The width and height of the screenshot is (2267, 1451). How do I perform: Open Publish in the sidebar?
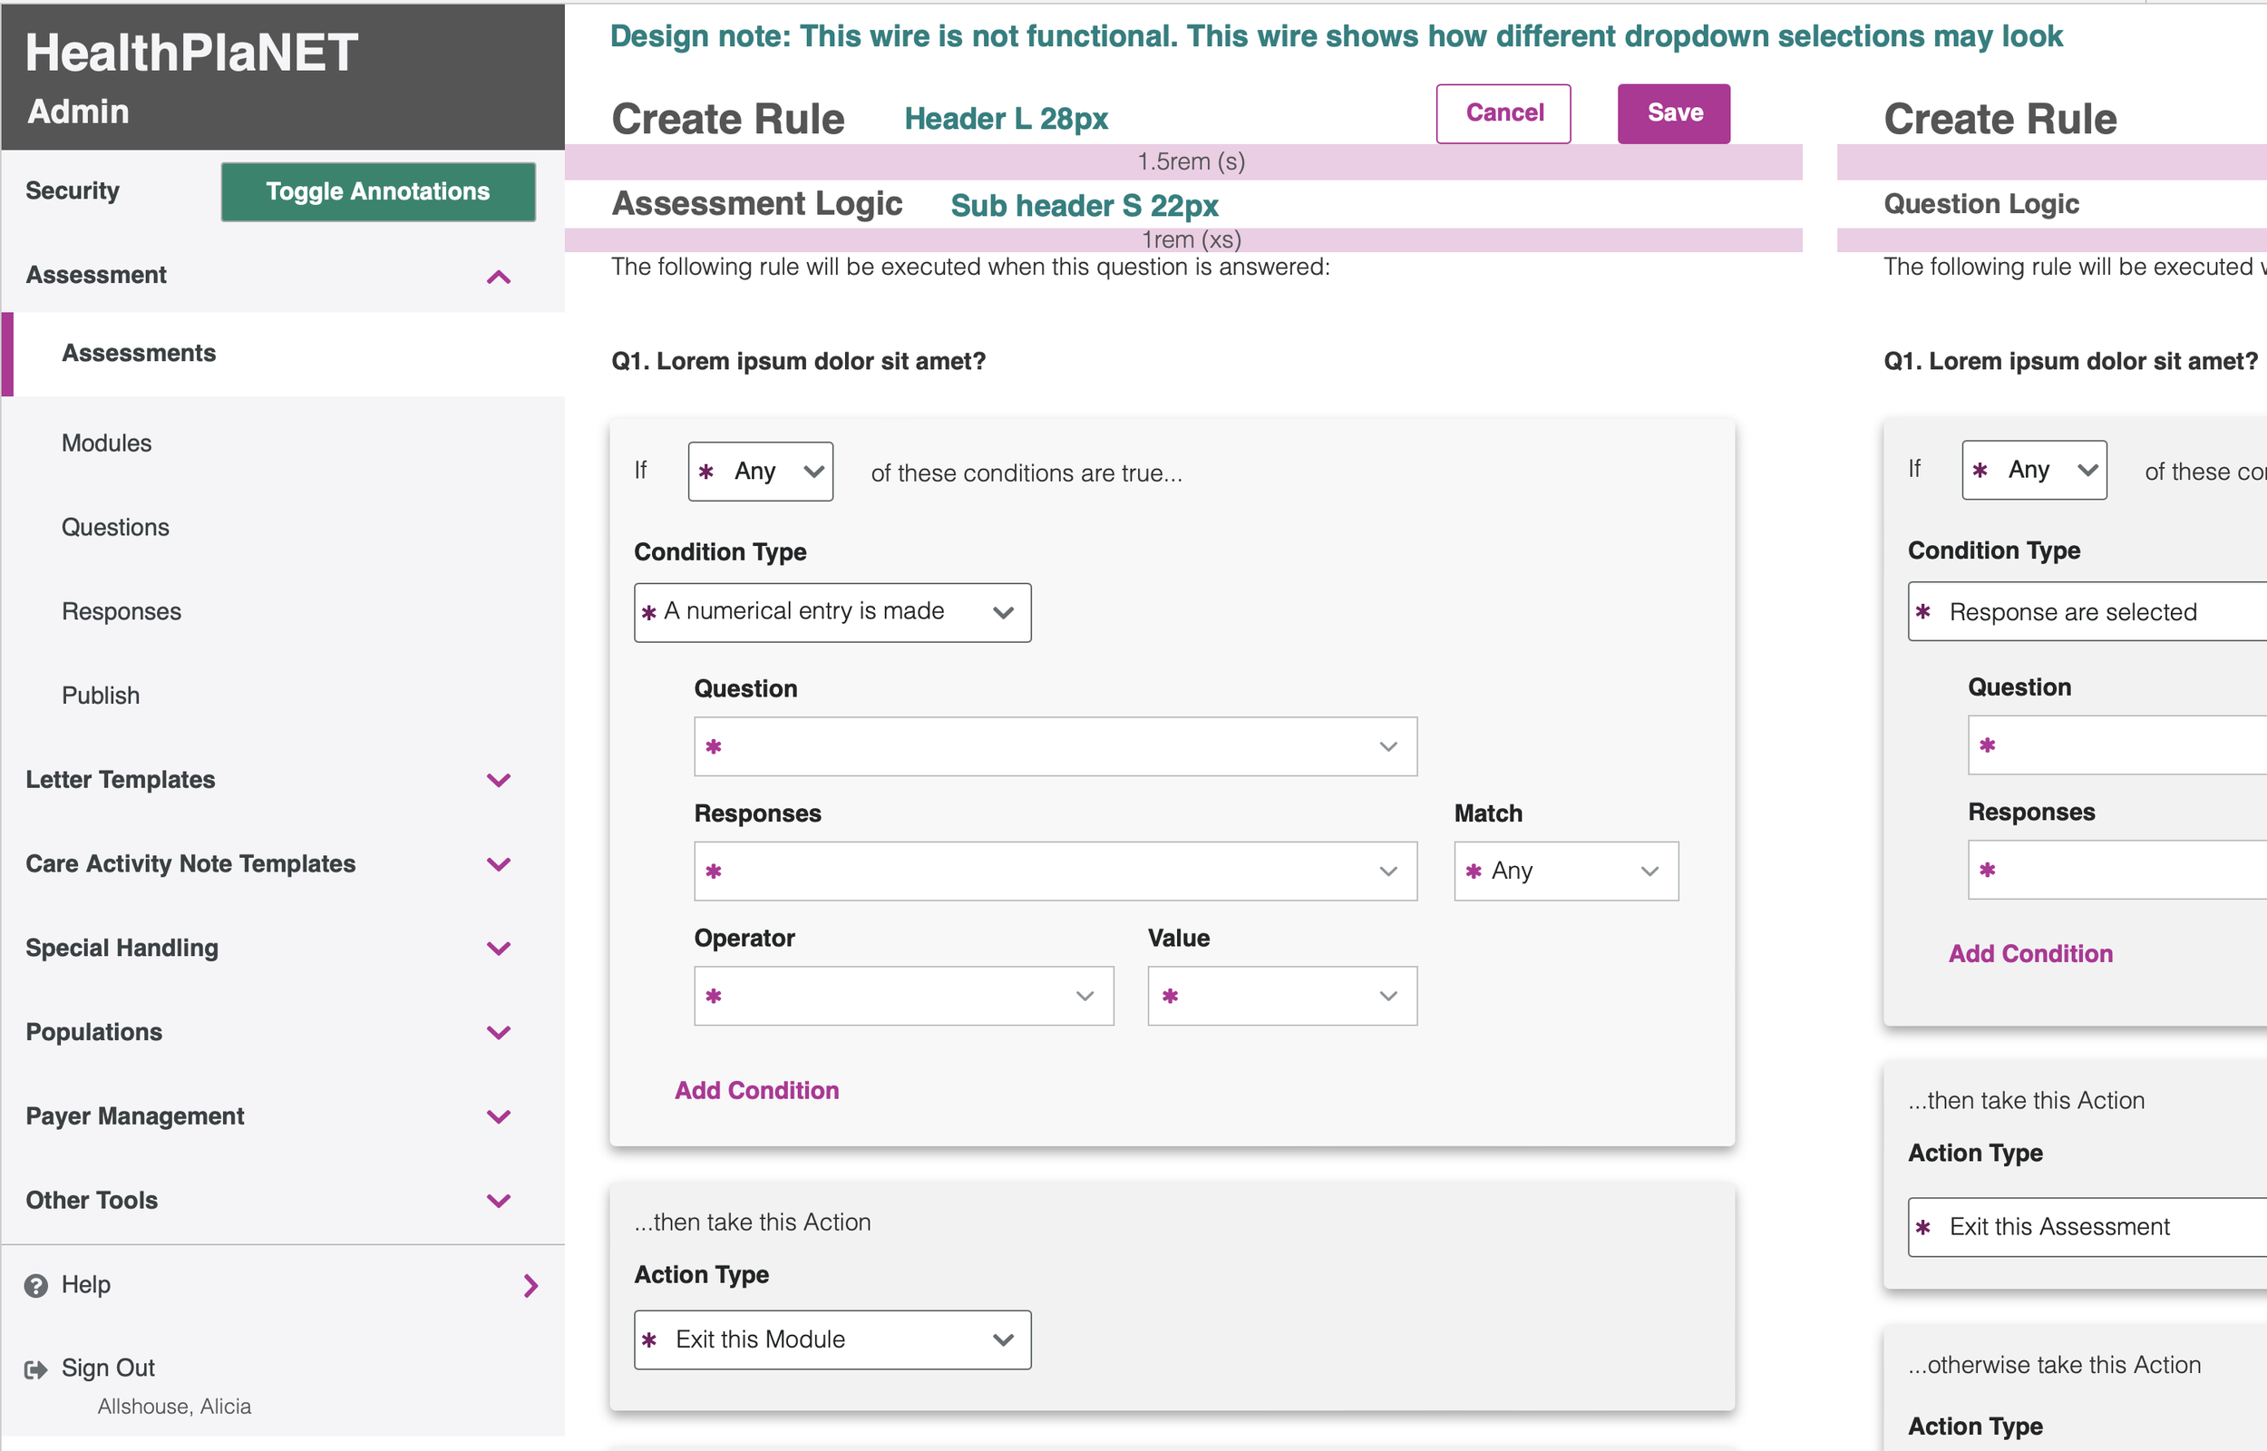tap(101, 696)
